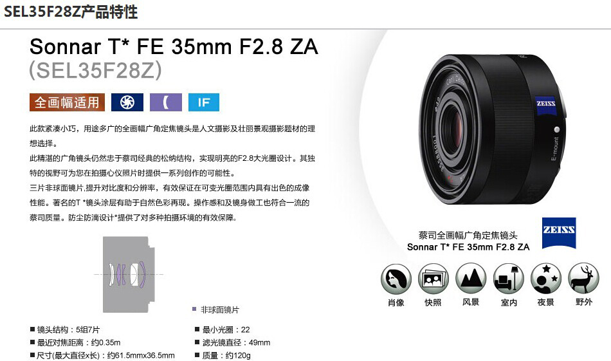Image resolution: width=611 pixels, height=361 pixels.
Task: Click the blue IF internal focus badge
Action: coord(204,102)
